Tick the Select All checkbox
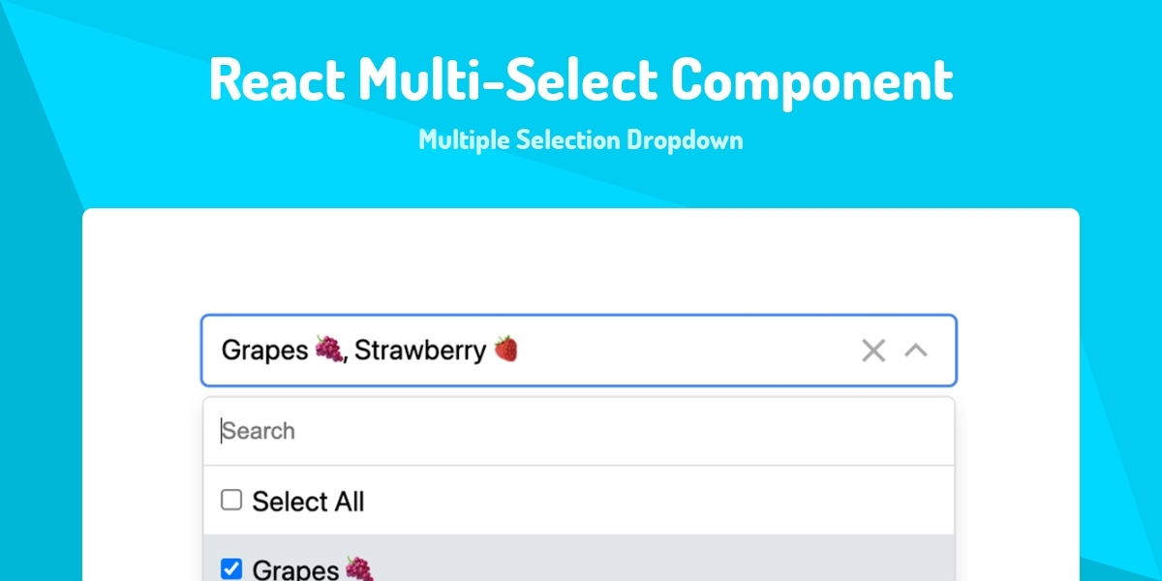The image size is (1162, 581). (231, 501)
